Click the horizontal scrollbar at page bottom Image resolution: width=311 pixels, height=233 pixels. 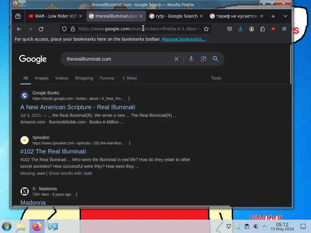click(121, 206)
